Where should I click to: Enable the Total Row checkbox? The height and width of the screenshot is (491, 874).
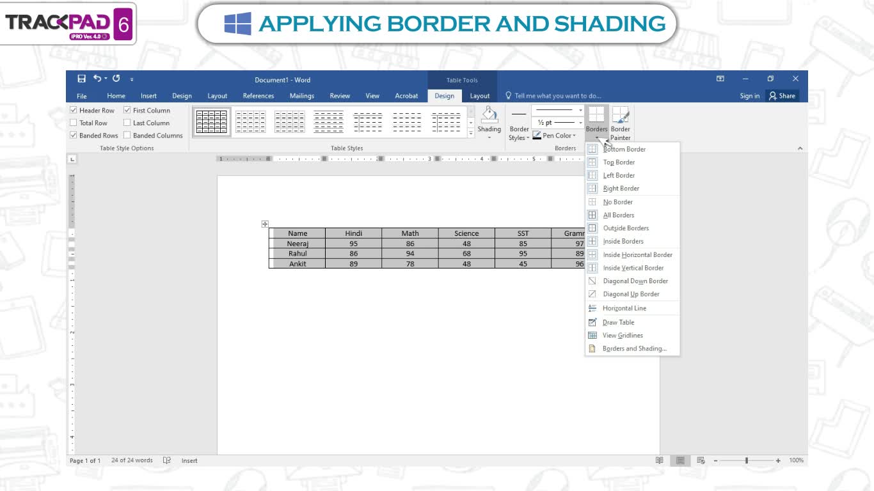73,123
